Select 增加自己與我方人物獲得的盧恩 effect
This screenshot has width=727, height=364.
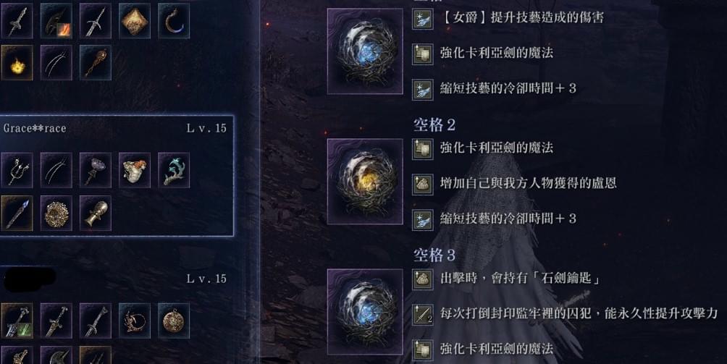(528, 183)
